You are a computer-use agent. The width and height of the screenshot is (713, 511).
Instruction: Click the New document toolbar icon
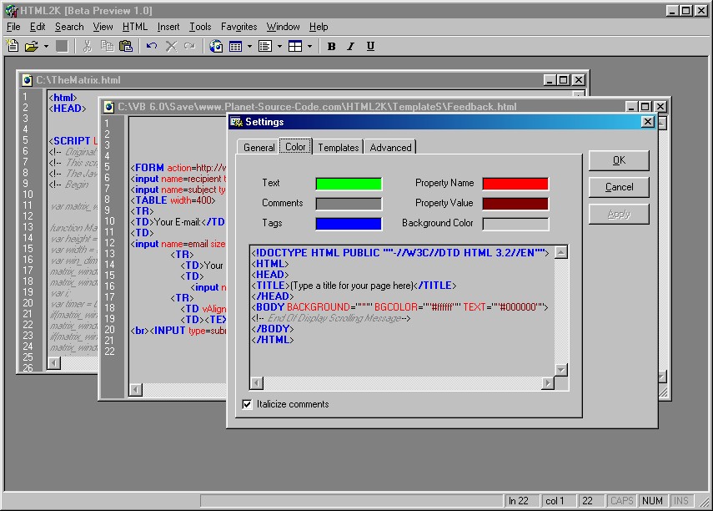13,47
